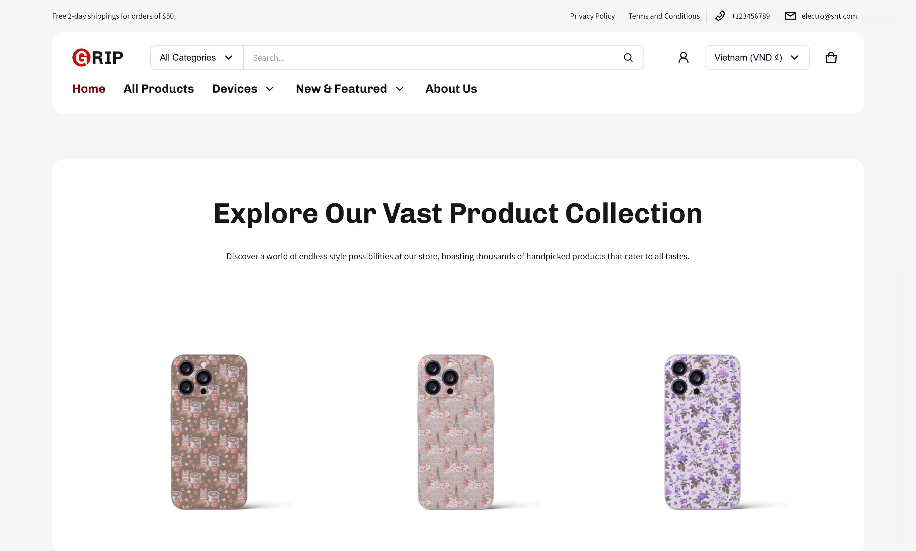Focus the Search input field
The width and height of the screenshot is (916, 551).
(x=431, y=57)
